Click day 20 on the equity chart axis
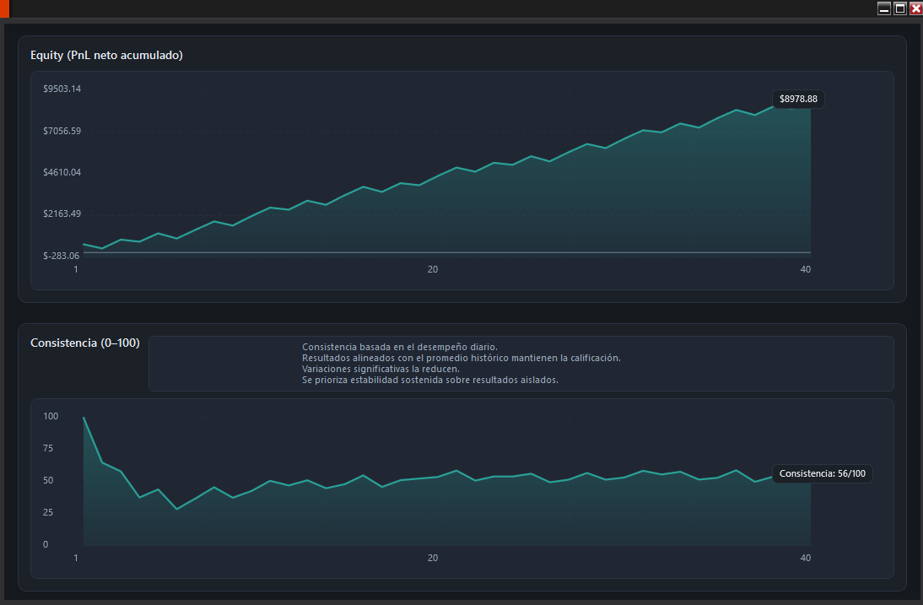The width and height of the screenshot is (923, 605). pyautogui.click(x=433, y=269)
